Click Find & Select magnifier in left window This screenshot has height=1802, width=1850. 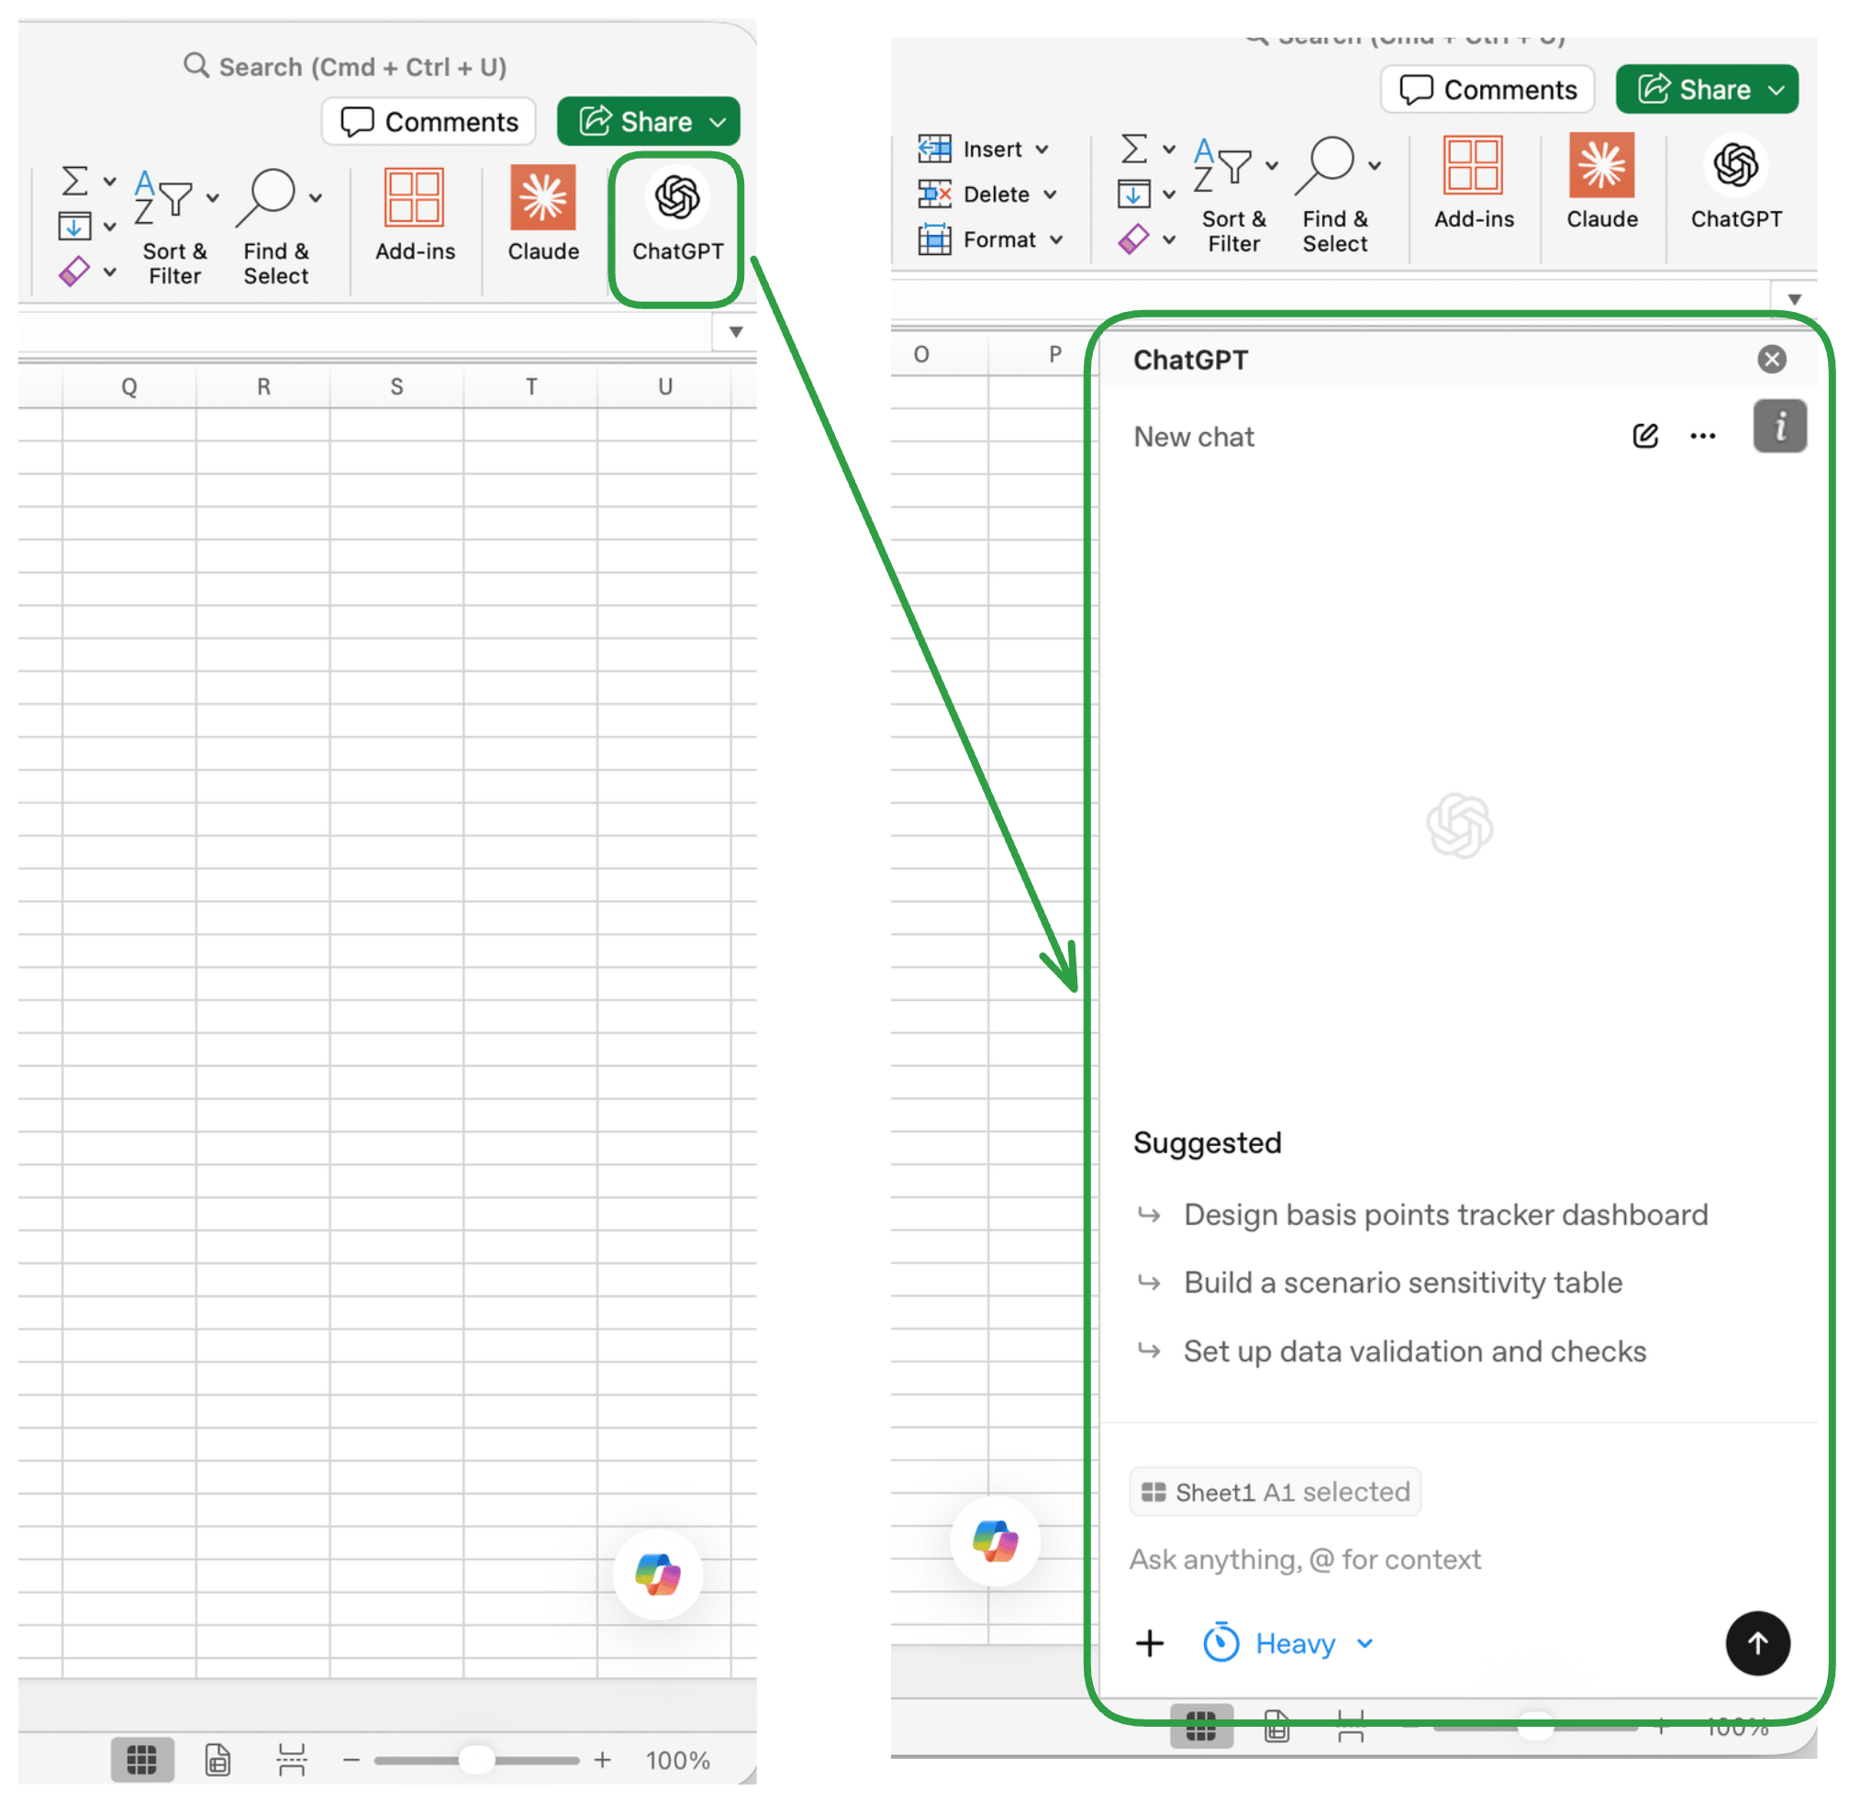point(266,197)
